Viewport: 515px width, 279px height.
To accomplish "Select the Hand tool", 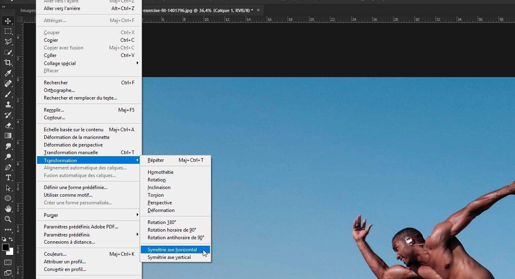I will point(8,209).
